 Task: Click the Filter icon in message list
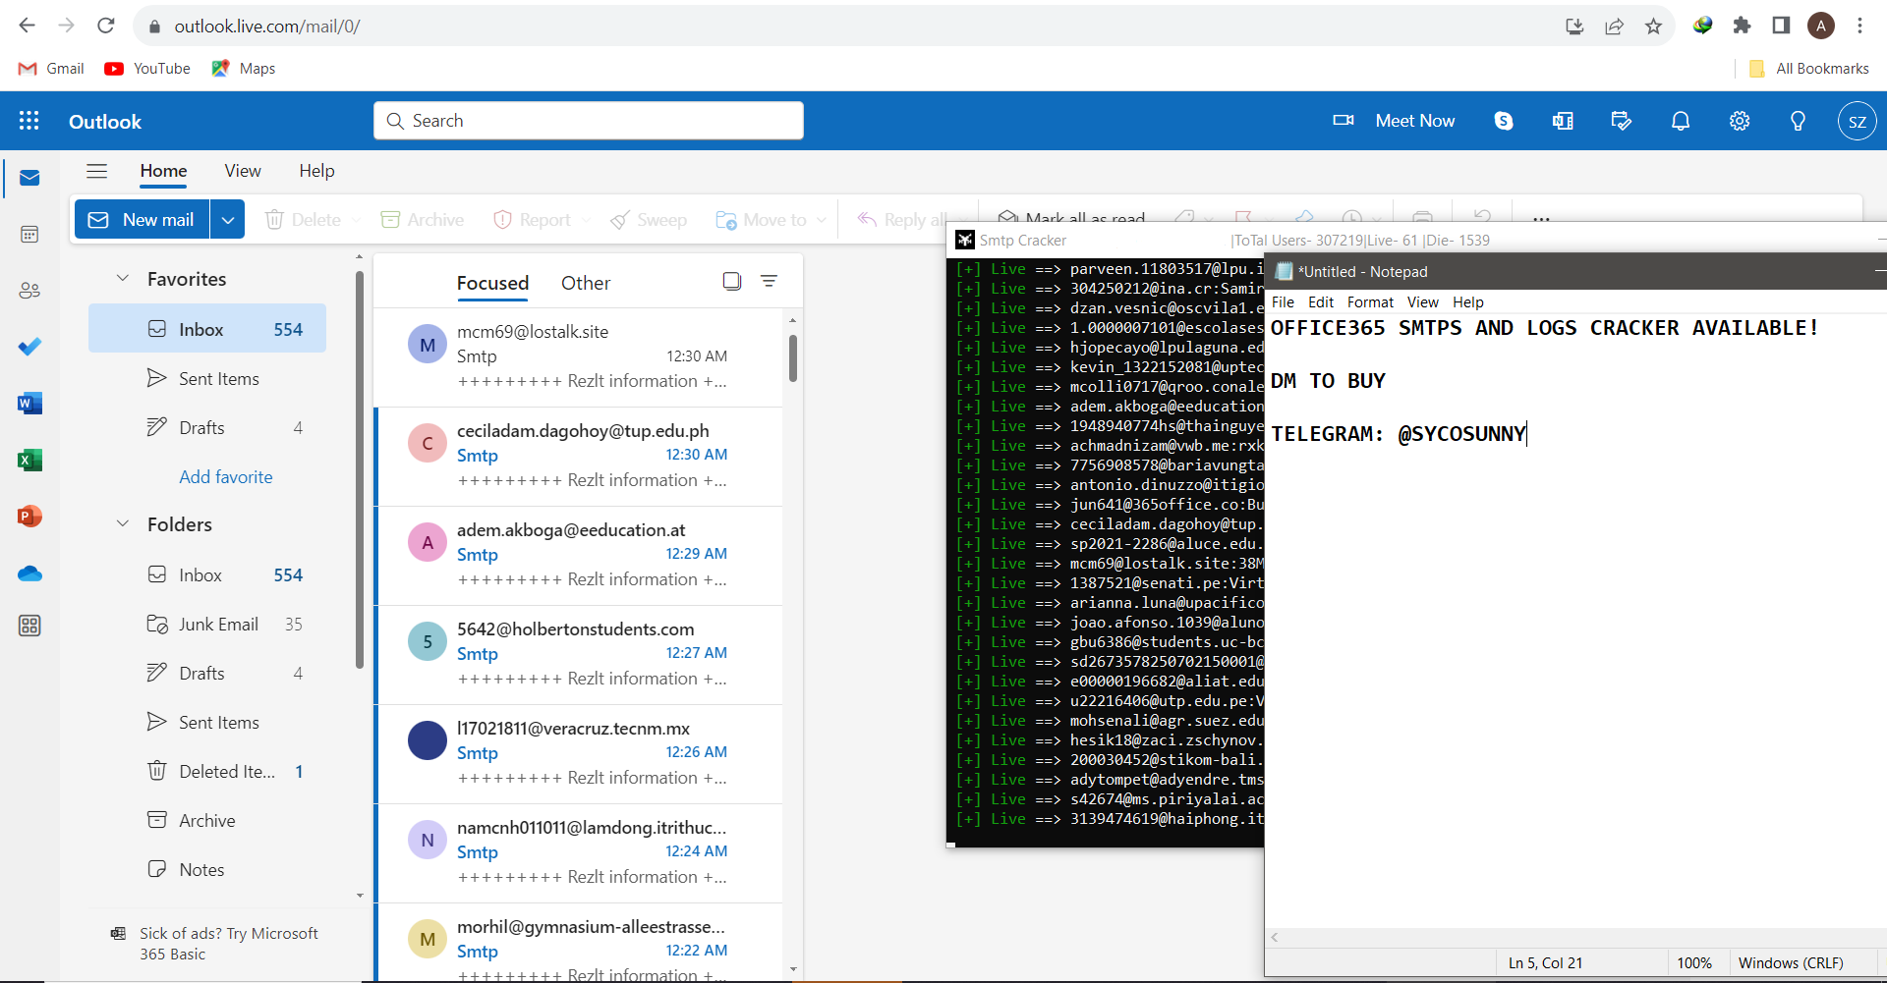770,282
